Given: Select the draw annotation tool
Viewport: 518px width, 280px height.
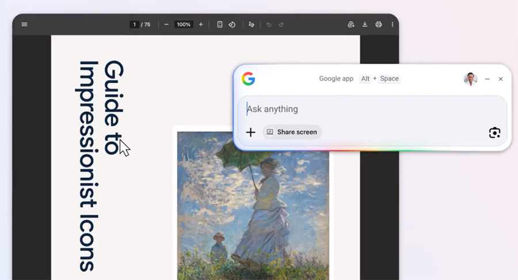Looking at the screenshot, I should coord(252,24).
